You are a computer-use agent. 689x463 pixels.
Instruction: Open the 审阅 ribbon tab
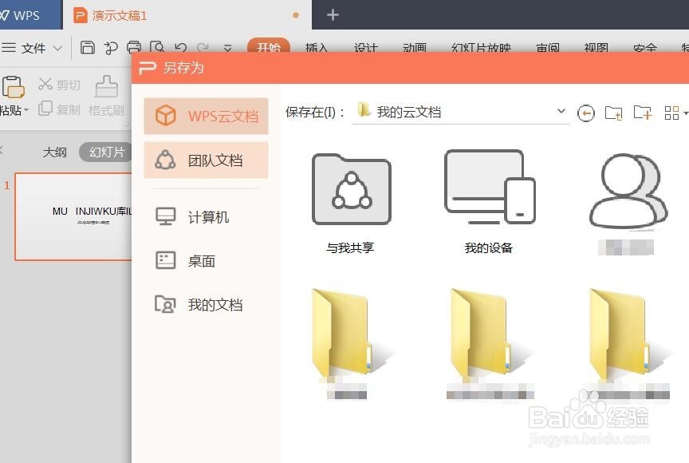548,47
